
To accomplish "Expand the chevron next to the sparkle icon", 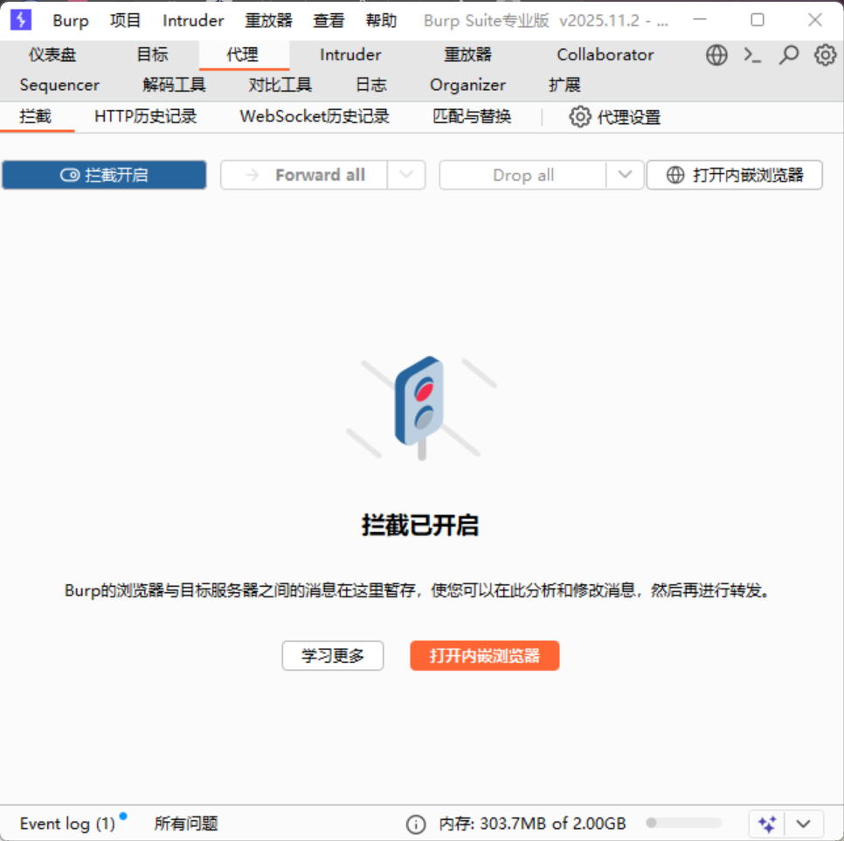I will coord(803,824).
